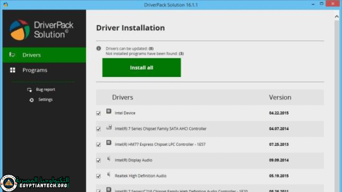
Task: Open Settings from the sidebar
Action: coord(46,99)
